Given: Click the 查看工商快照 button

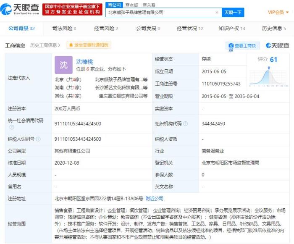Looking at the screenshot, I should 243,46.
